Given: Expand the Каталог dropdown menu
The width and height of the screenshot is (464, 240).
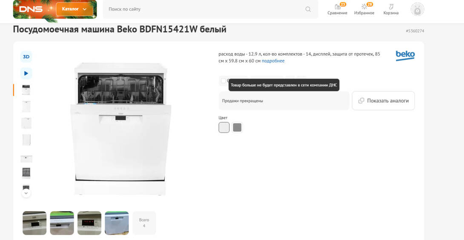Looking at the screenshot, I should point(74,9).
